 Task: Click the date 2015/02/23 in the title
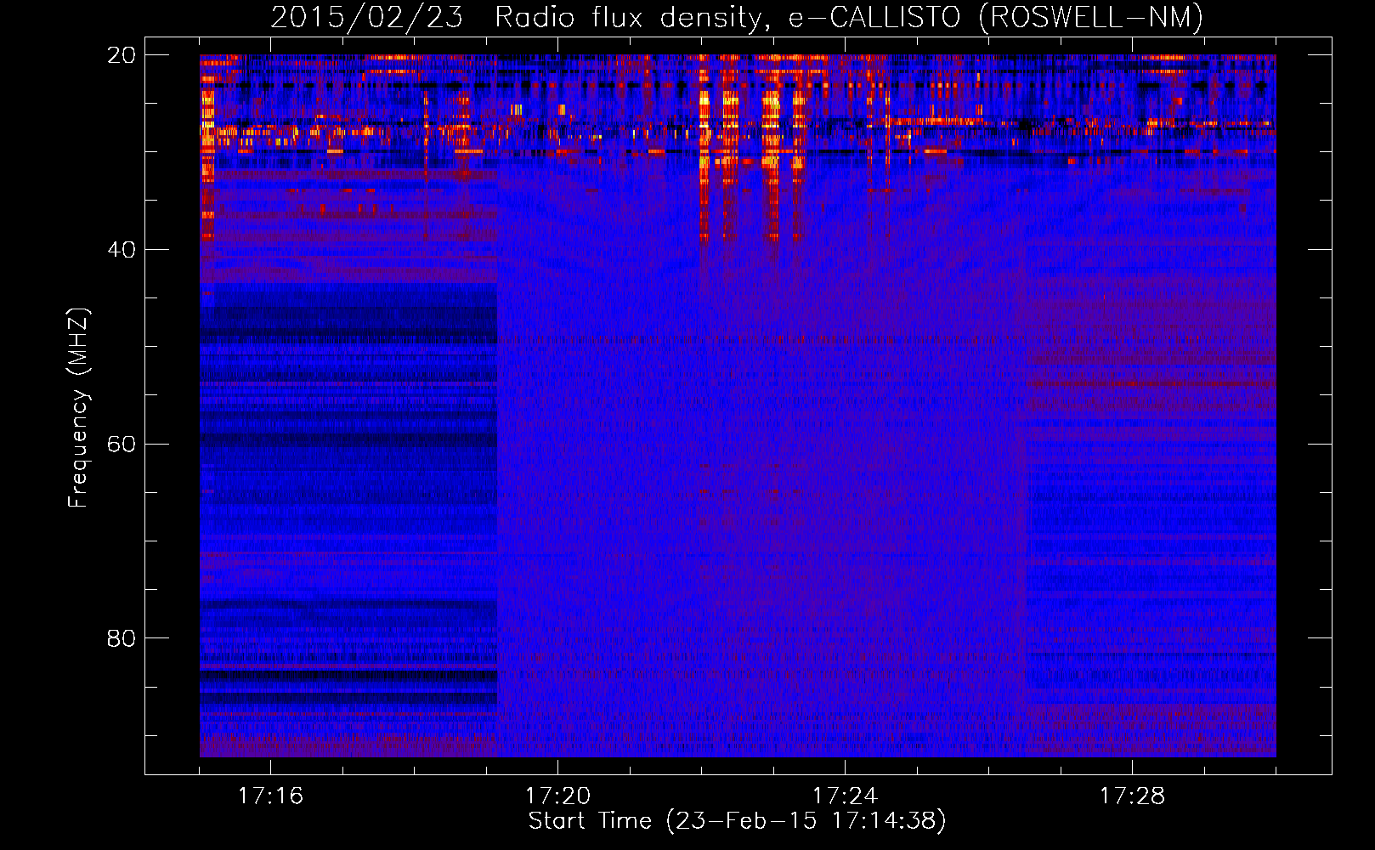click(366, 17)
